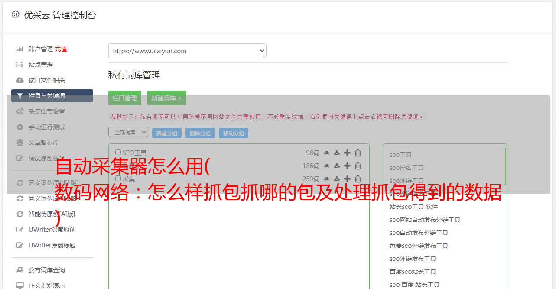Screen dimensions: 556x289
Task: Select keyword 免费seo外链发布工具
Action: [419, 246]
